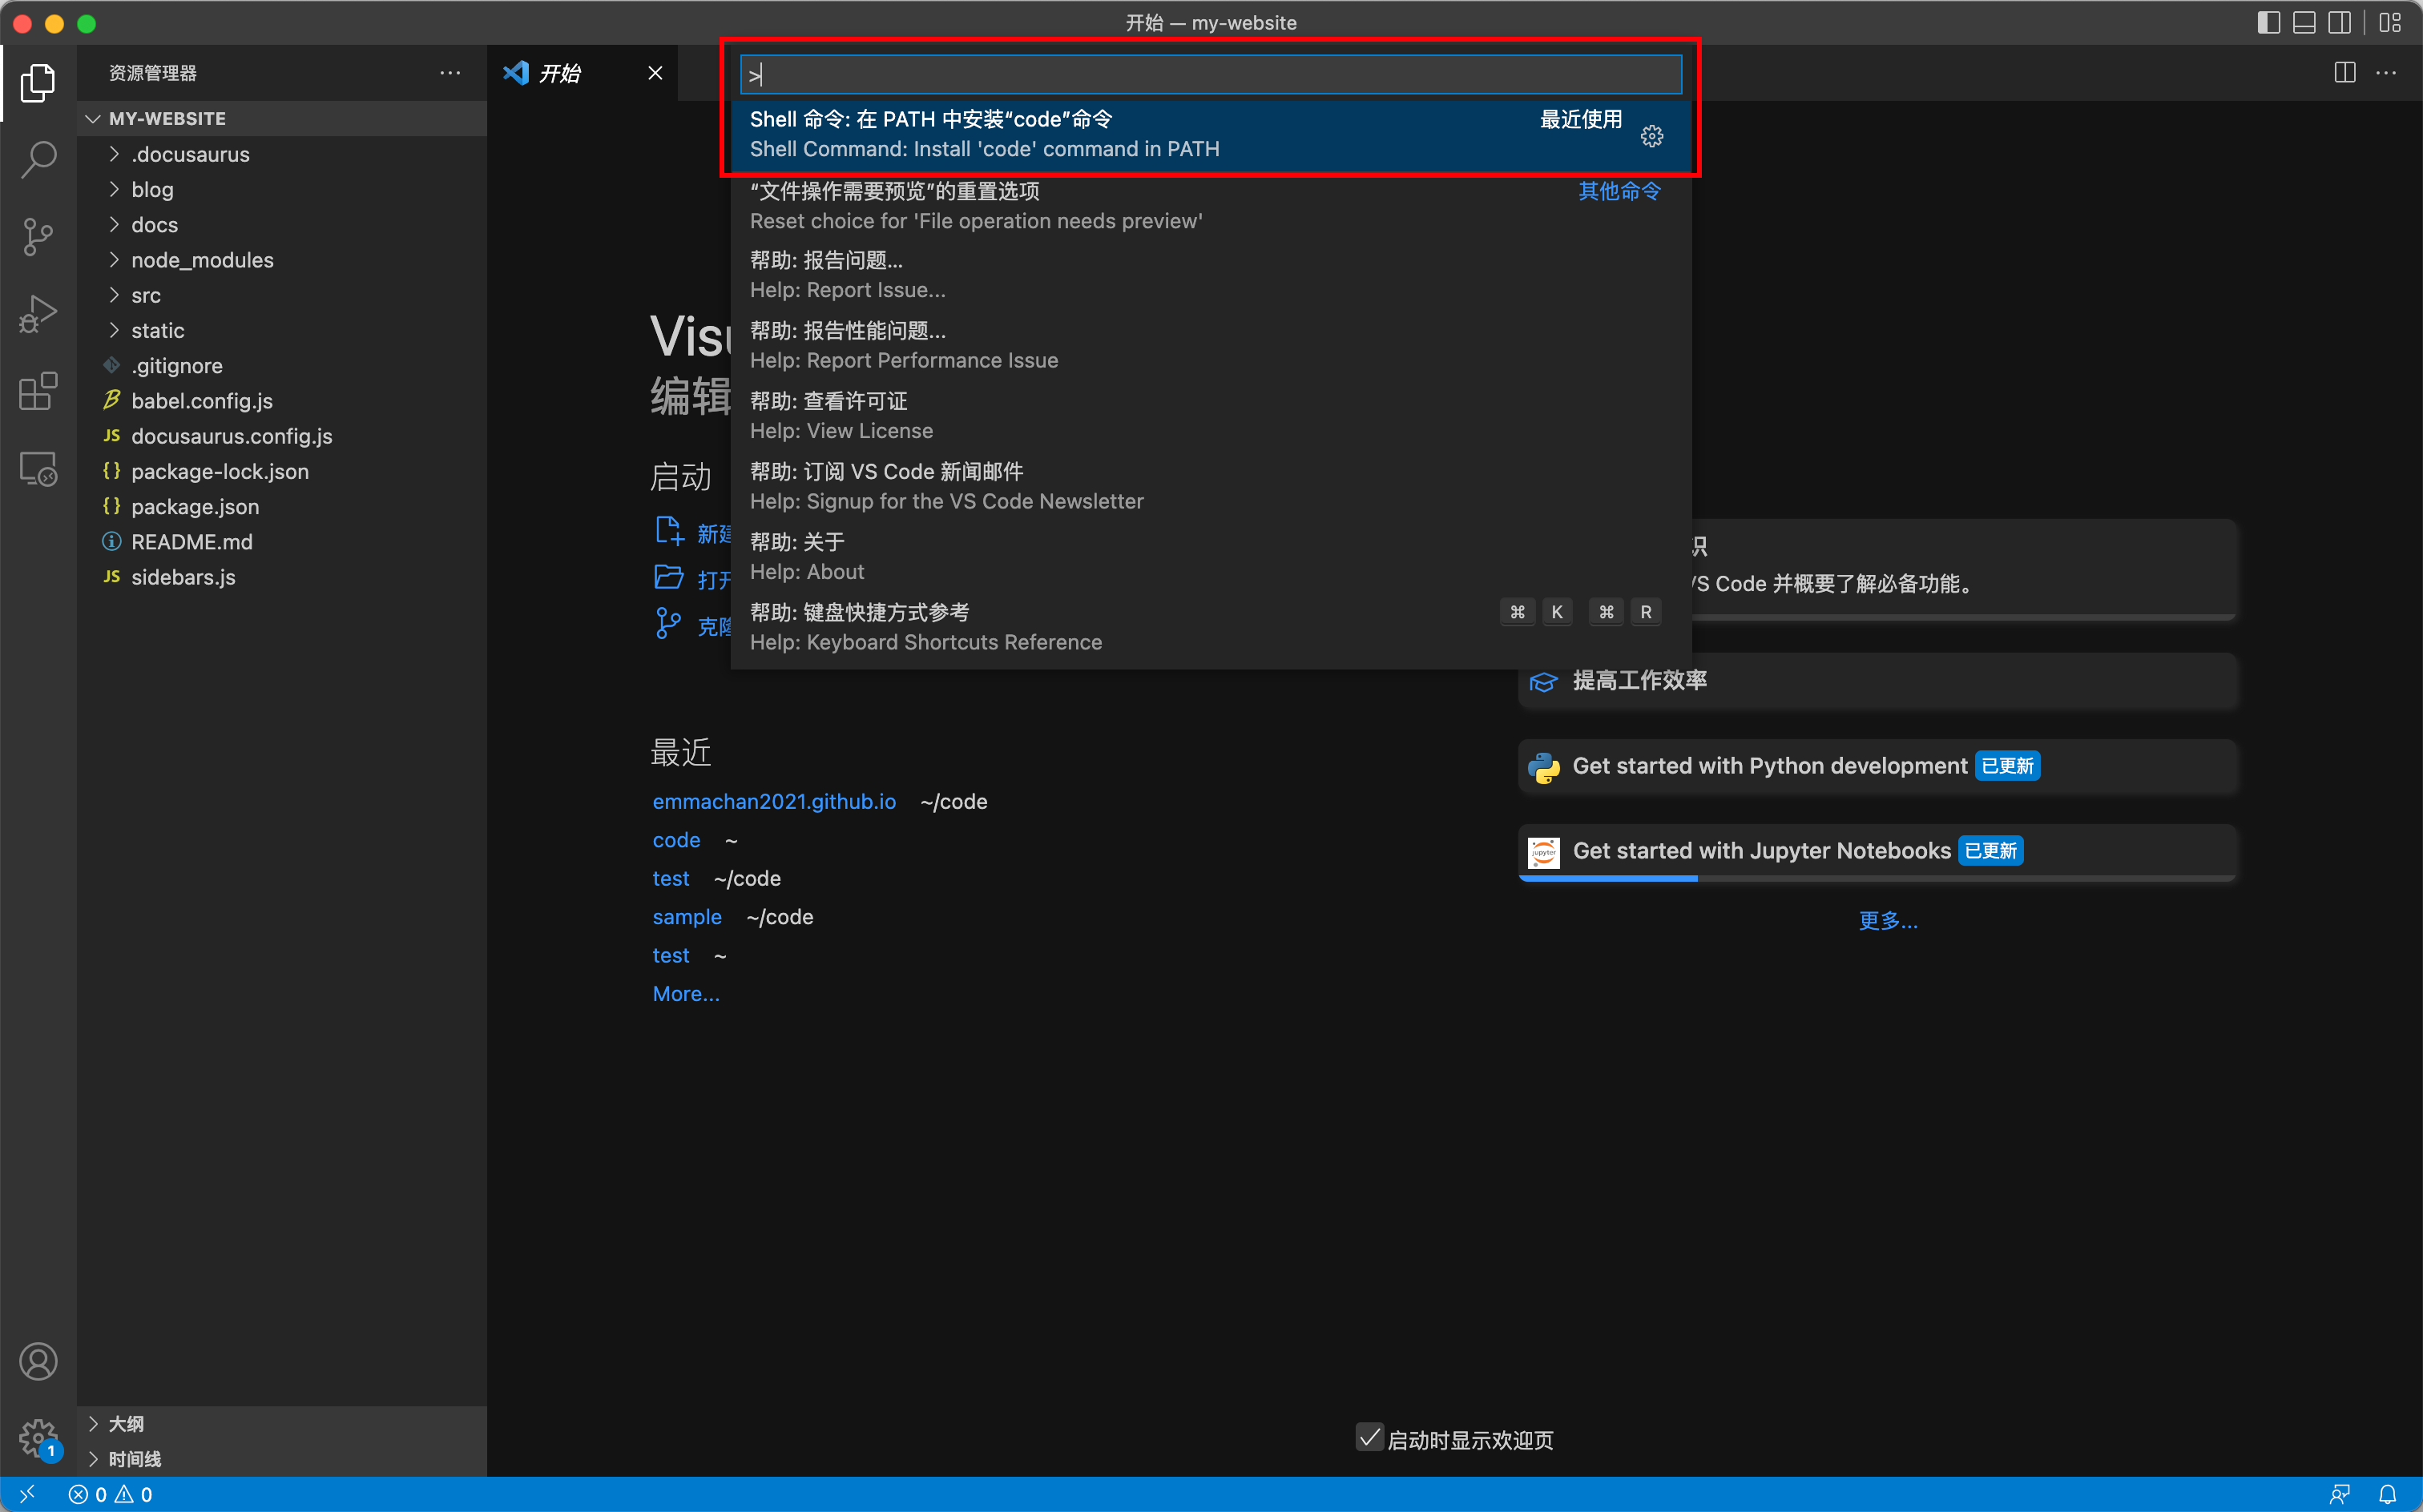Select Help: View License command

point(1211,416)
